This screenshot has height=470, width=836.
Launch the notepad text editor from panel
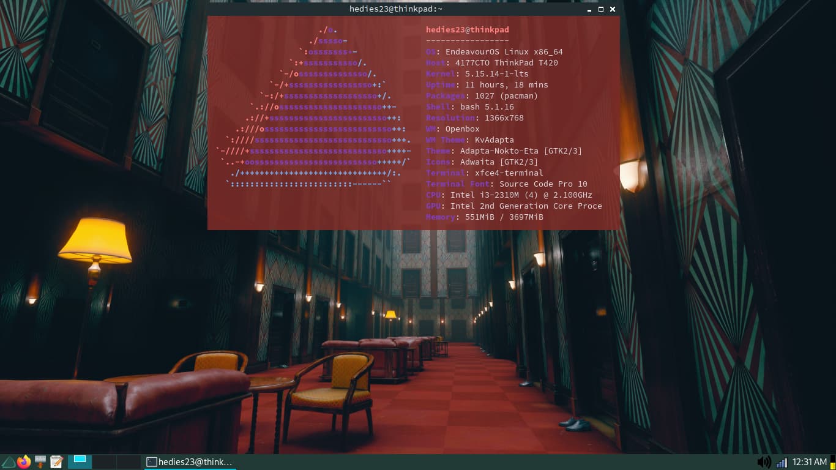tap(57, 461)
